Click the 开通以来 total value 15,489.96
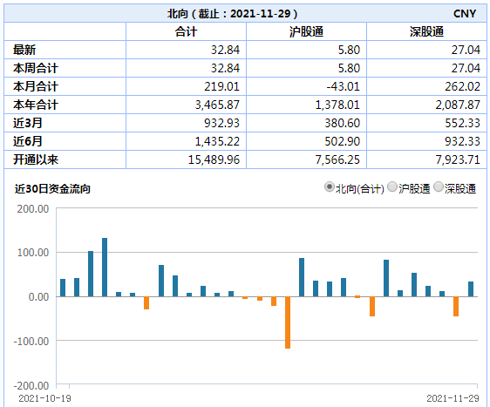The image size is (490, 407). coord(214,159)
